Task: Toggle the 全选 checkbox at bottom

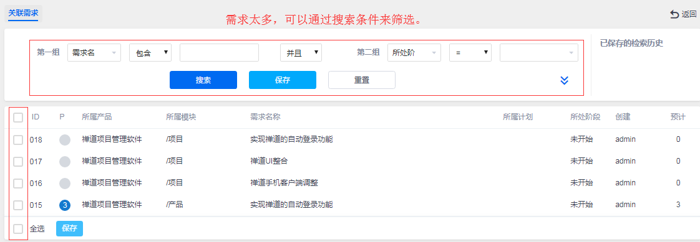Action: [18, 229]
